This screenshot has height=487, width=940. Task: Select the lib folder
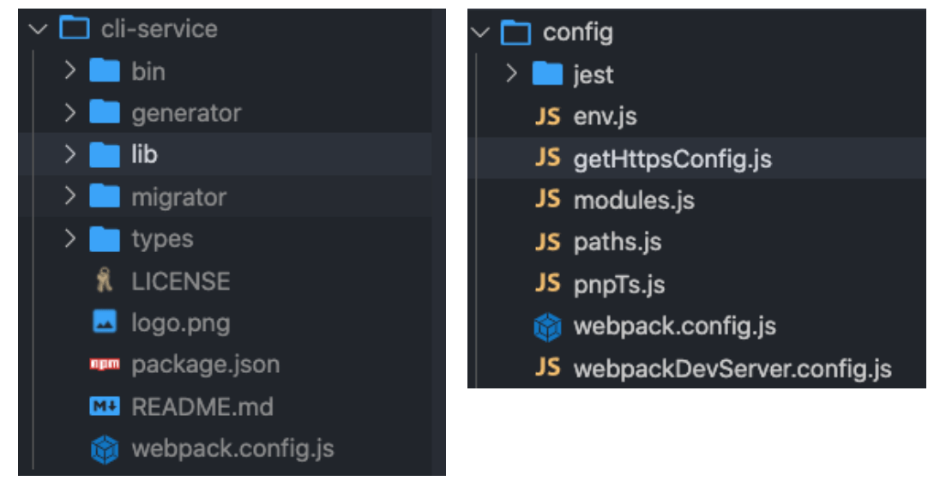coord(144,155)
